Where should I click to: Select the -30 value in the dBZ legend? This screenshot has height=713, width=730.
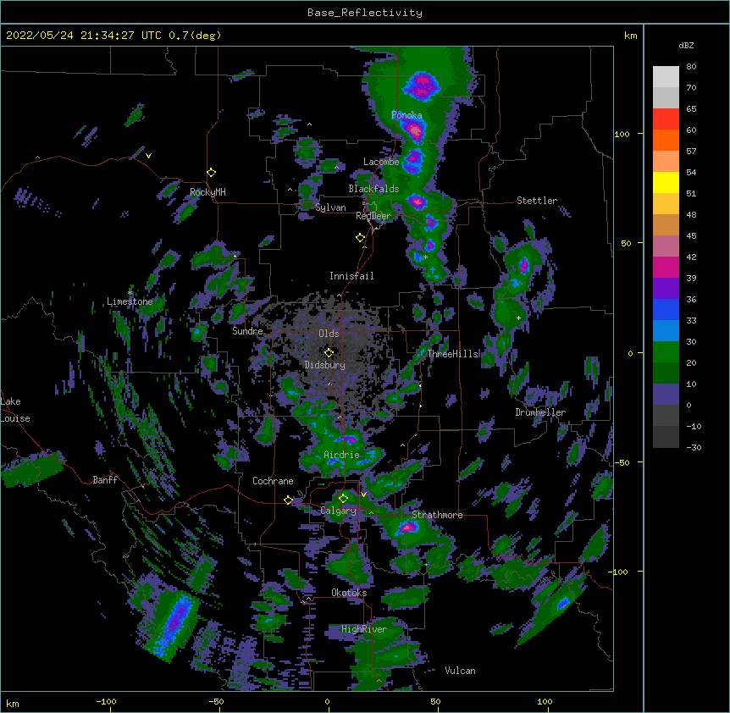tap(694, 447)
